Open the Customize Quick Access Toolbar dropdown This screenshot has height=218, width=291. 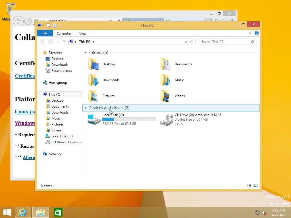point(60,26)
